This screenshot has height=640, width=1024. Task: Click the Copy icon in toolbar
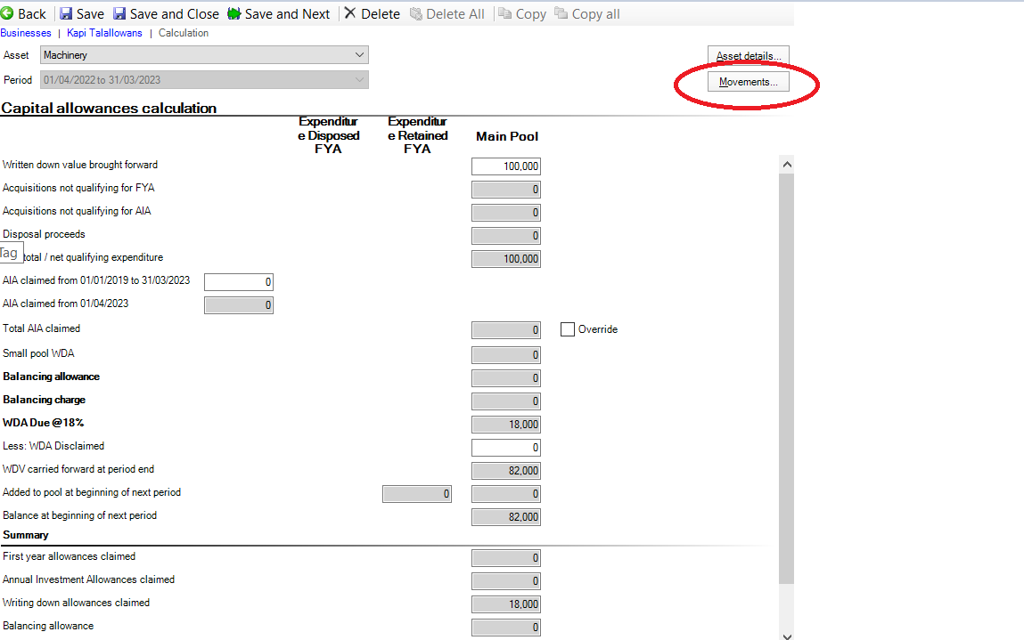(504, 13)
